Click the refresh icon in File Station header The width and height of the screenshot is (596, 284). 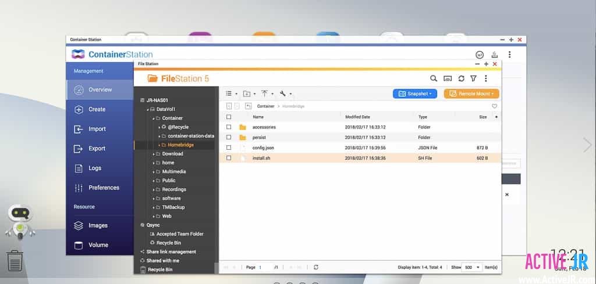(x=461, y=78)
